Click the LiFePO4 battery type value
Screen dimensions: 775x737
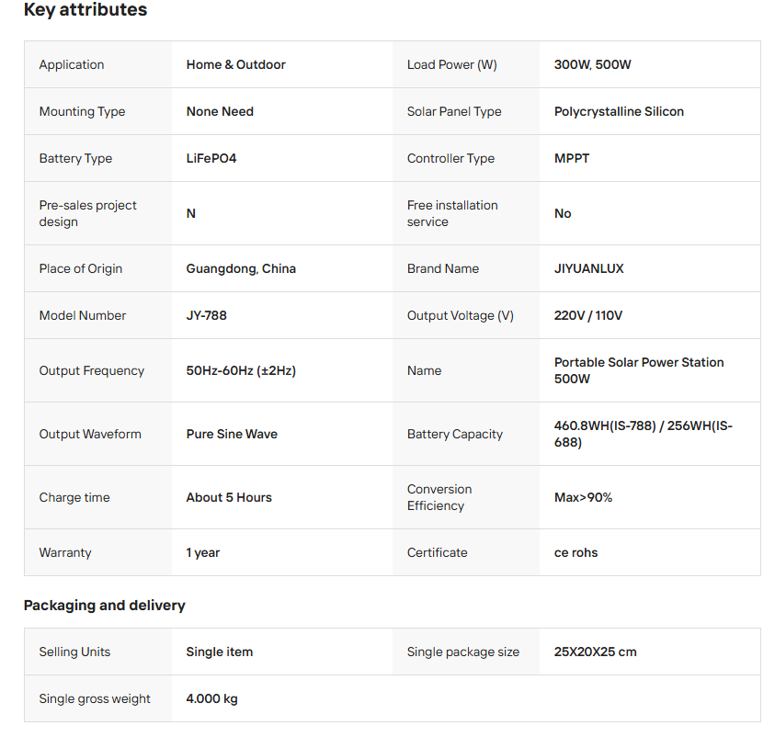[x=211, y=158]
